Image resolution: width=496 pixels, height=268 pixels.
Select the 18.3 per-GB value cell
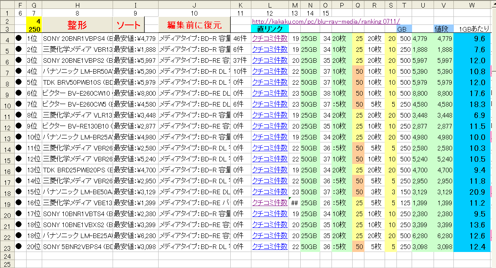click(x=472, y=105)
